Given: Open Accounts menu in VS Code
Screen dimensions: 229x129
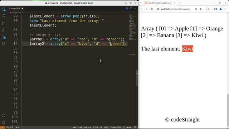Looking at the screenshot, I should click(3, 115).
